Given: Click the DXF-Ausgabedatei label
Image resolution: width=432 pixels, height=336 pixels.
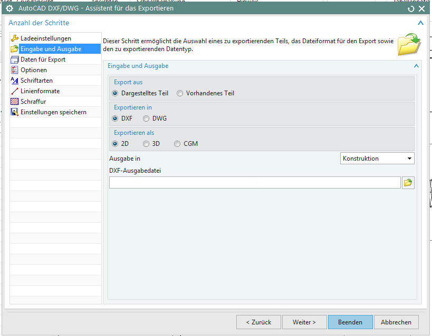Looking at the screenshot, I should [135, 171].
